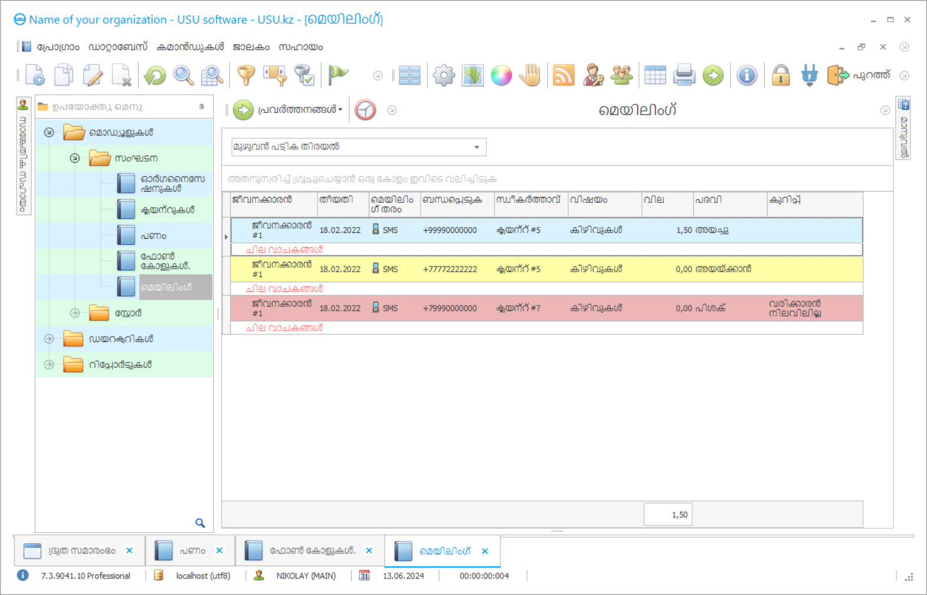Collapse the മൊഡ്യൂളുകൾ folder node
The image size is (927, 595).
coord(49,133)
